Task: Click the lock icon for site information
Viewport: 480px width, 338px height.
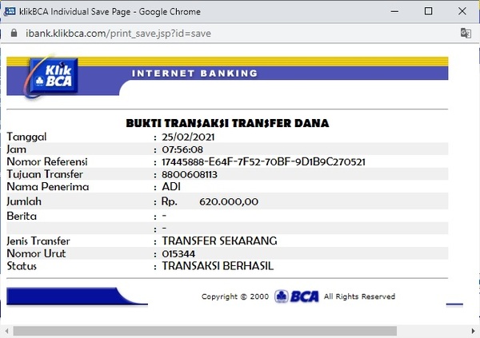Action: pyautogui.click(x=14, y=33)
